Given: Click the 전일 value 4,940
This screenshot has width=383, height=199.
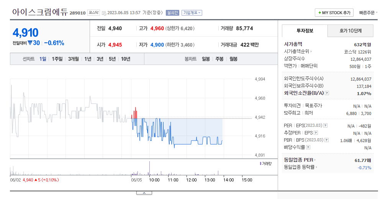Looking at the screenshot, I should coord(115,28).
